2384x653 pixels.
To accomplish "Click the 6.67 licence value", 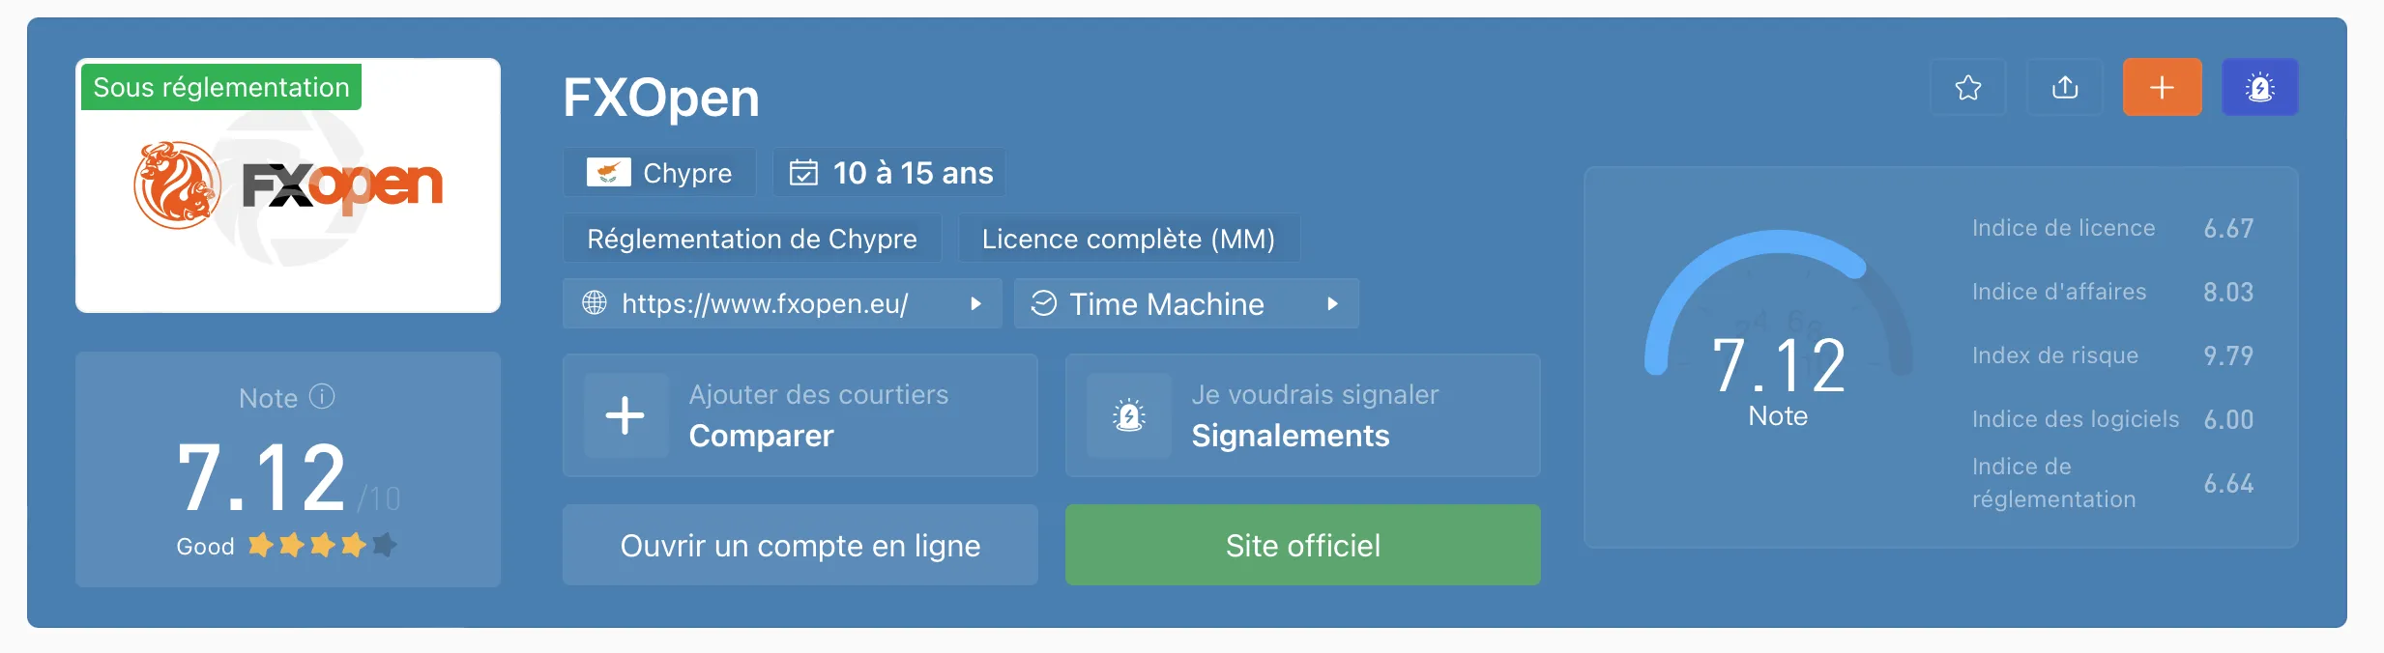I will [2228, 228].
